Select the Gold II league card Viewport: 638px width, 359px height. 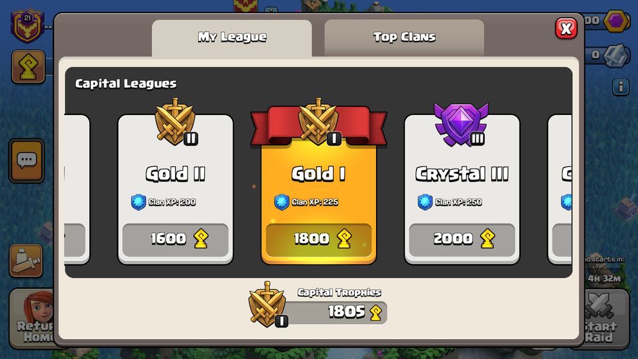point(176,189)
